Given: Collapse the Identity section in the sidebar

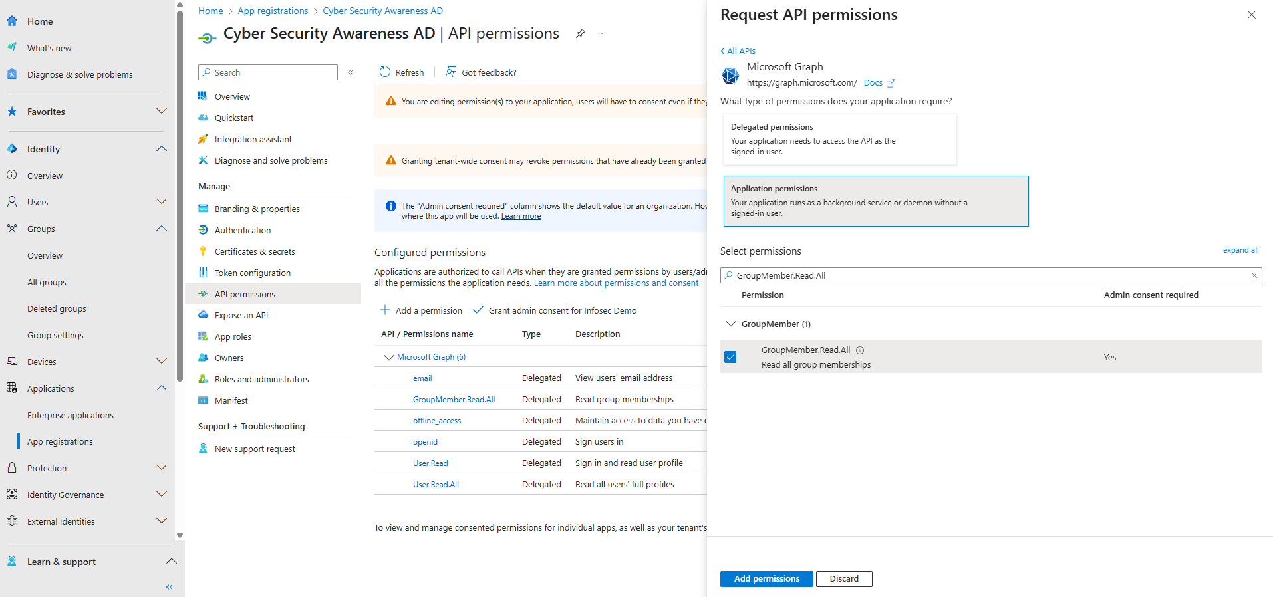Looking at the screenshot, I should click(161, 148).
